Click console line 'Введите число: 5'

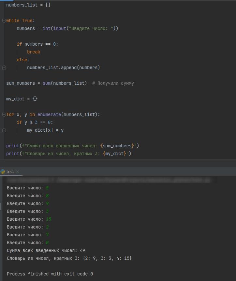pos(28,188)
